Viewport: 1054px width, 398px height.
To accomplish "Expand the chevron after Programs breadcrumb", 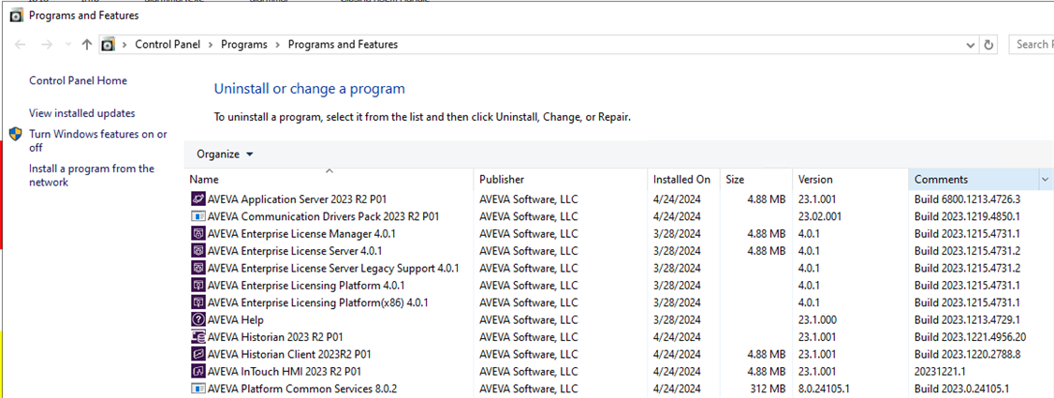I will tap(278, 44).
